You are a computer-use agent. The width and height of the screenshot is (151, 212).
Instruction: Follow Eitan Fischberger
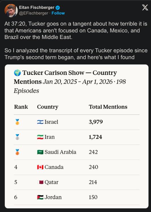pyautogui.click(x=58, y=13)
